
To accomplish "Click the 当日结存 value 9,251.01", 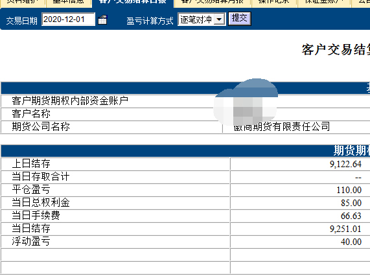I will (x=345, y=229).
